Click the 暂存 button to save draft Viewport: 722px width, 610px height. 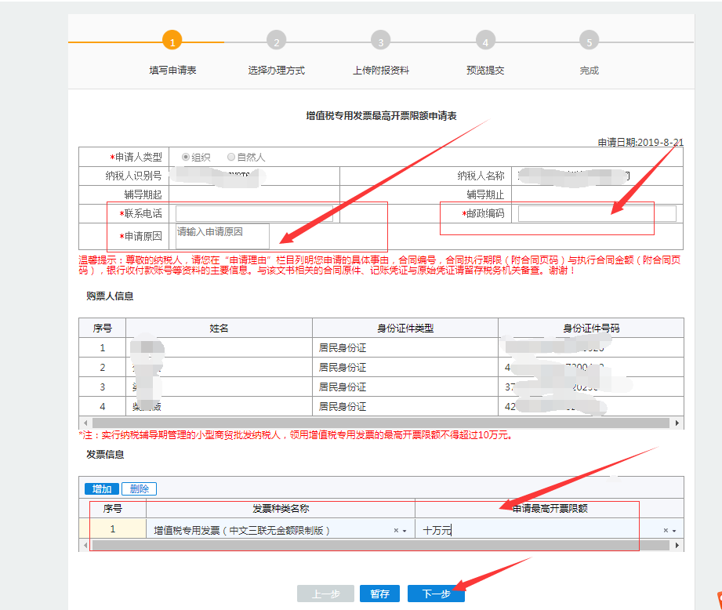point(380,594)
